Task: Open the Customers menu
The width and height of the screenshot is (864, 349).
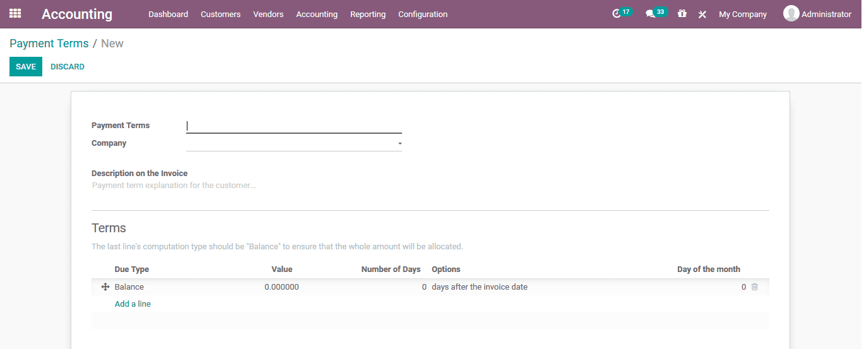Action: click(220, 14)
